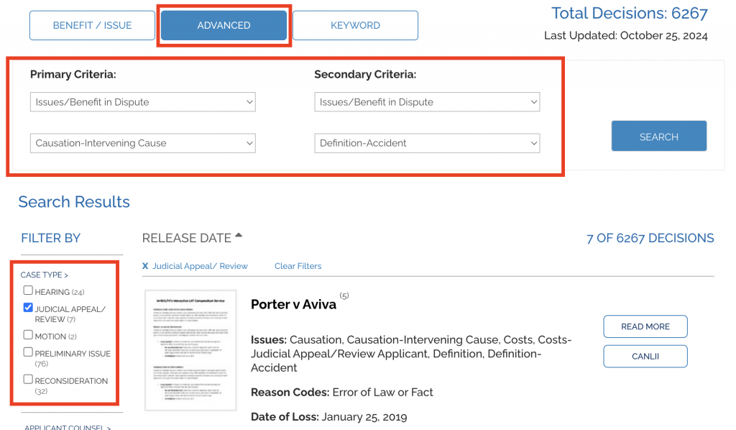Enable the Motion case type checkbox
Viewport: 736px width, 430px height.
(x=28, y=335)
